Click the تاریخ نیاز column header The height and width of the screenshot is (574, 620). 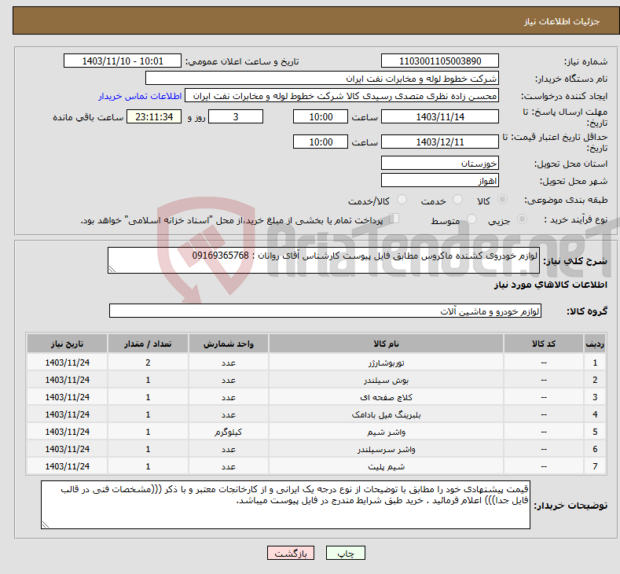[68, 344]
